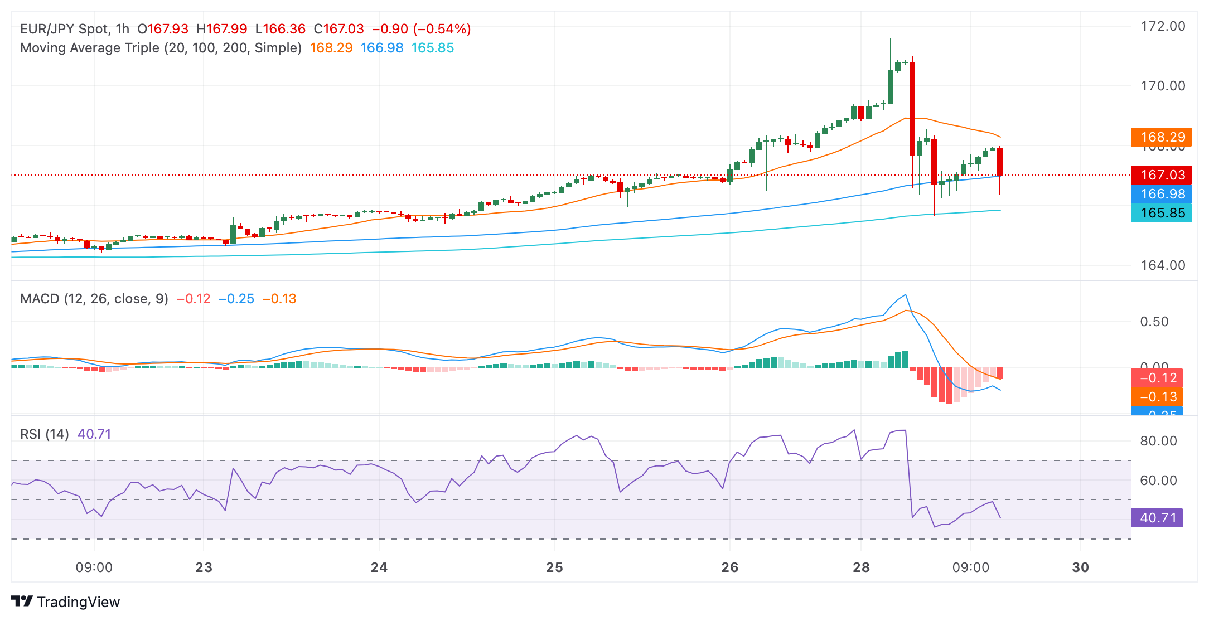Viewport: 1209px width, 621px height.
Task: Click the TradingView brand text link
Action: pos(78,602)
